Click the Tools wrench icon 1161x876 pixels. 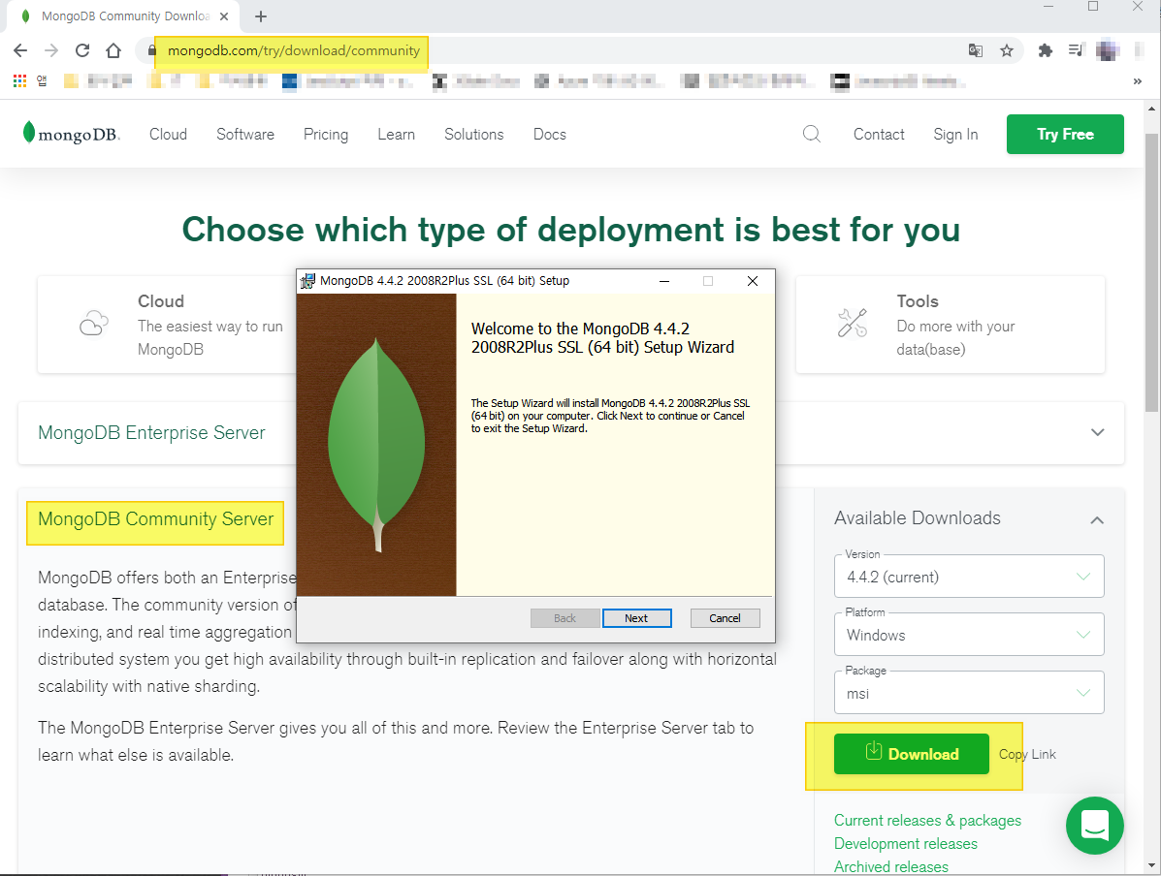(853, 324)
